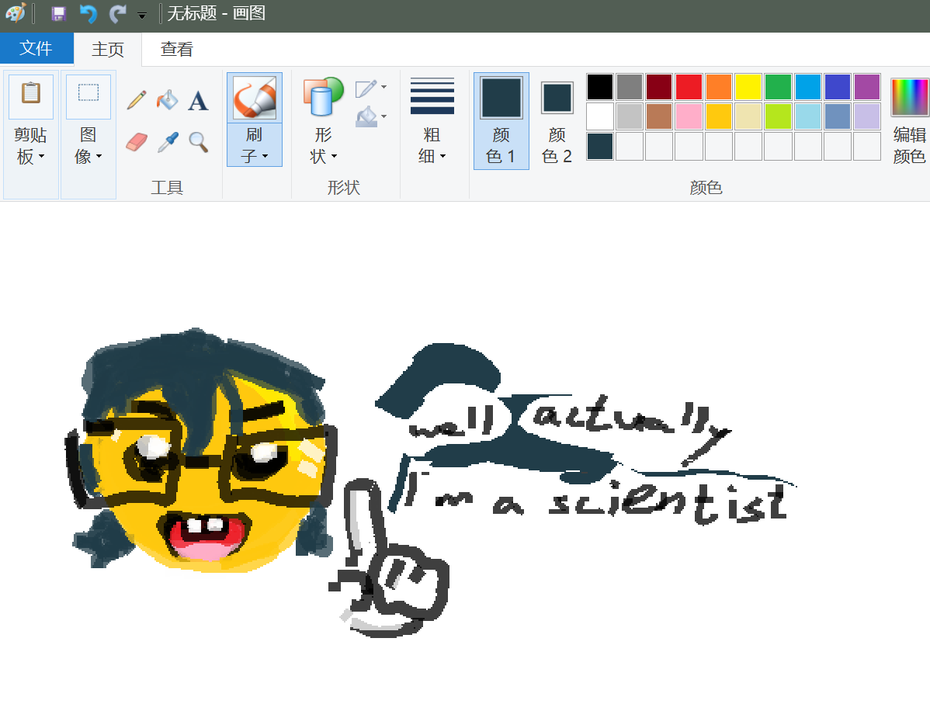The width and height of the screenshot is (930, 711).
Task: Click the shape Outline icon
Action: (x=366, y=88)
